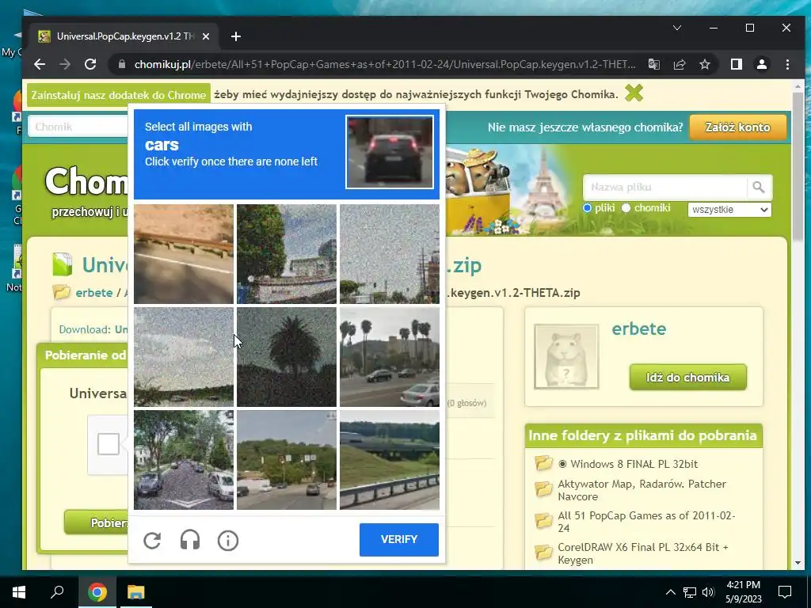Click the clock showing 4:21 PM
This screenshot has height=608, width=811.
tap(743, 585)
